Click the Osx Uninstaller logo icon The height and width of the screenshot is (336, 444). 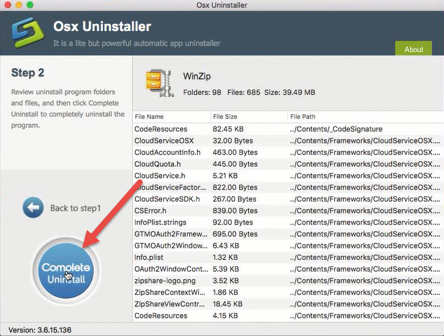pyautogui.click(x=28, y=32)
